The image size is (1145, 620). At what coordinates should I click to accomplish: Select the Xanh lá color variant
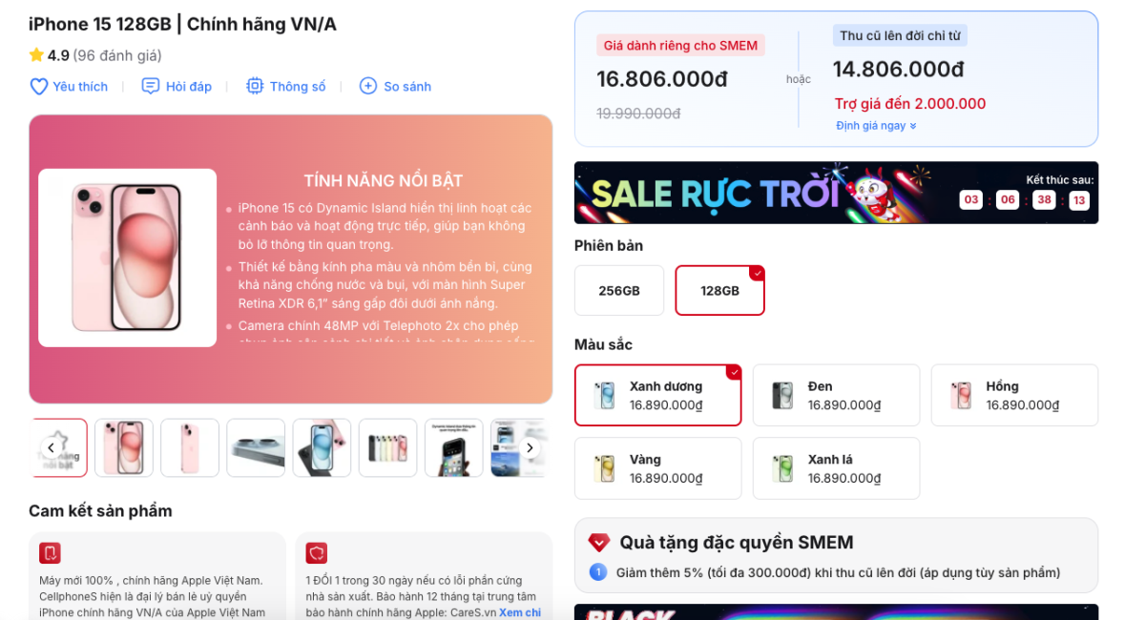click(x=836, y=468)
